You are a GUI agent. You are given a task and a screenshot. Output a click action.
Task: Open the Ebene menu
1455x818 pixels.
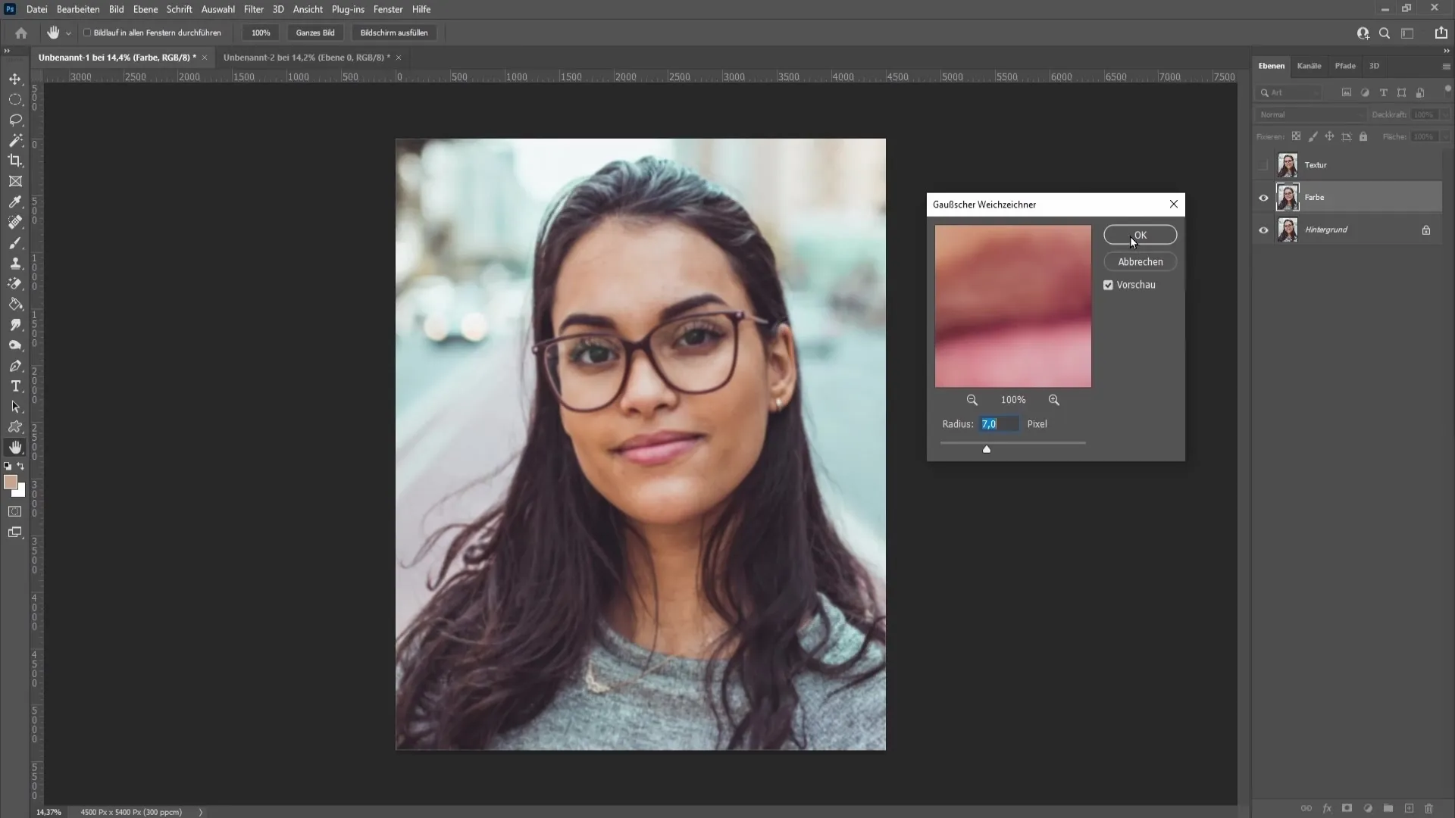145,9
